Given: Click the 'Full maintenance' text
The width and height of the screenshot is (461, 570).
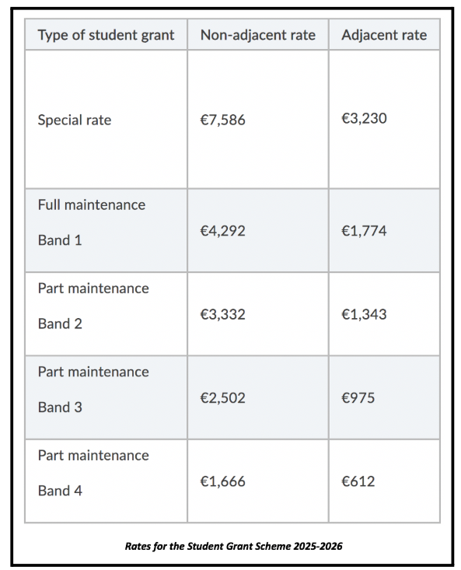Looking at the screenshot, I should coord(92,205).
